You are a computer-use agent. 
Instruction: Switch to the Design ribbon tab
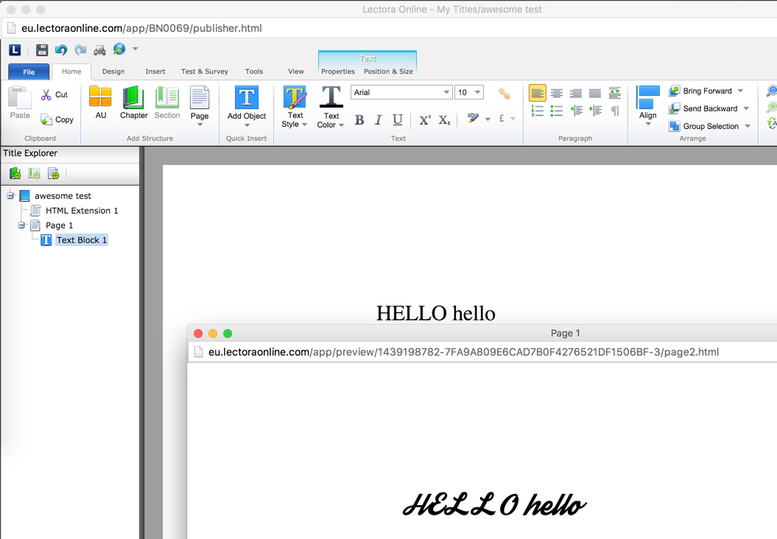[x=113, y=71]
